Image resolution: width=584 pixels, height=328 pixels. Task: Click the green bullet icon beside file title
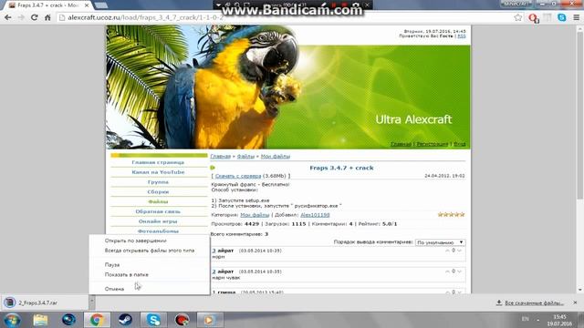[213, 168]
